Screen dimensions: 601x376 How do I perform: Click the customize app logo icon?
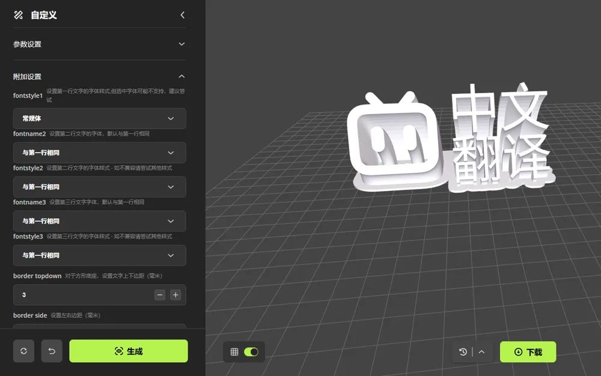click(16, 15)
